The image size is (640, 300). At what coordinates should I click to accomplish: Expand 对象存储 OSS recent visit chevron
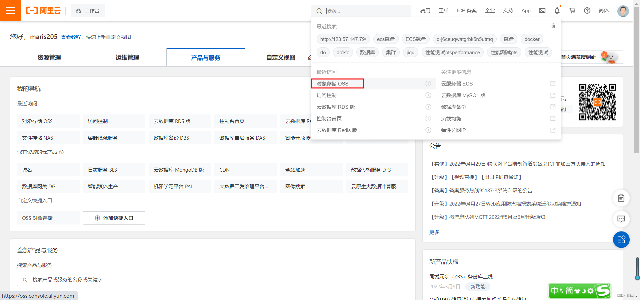pos(428,83)
